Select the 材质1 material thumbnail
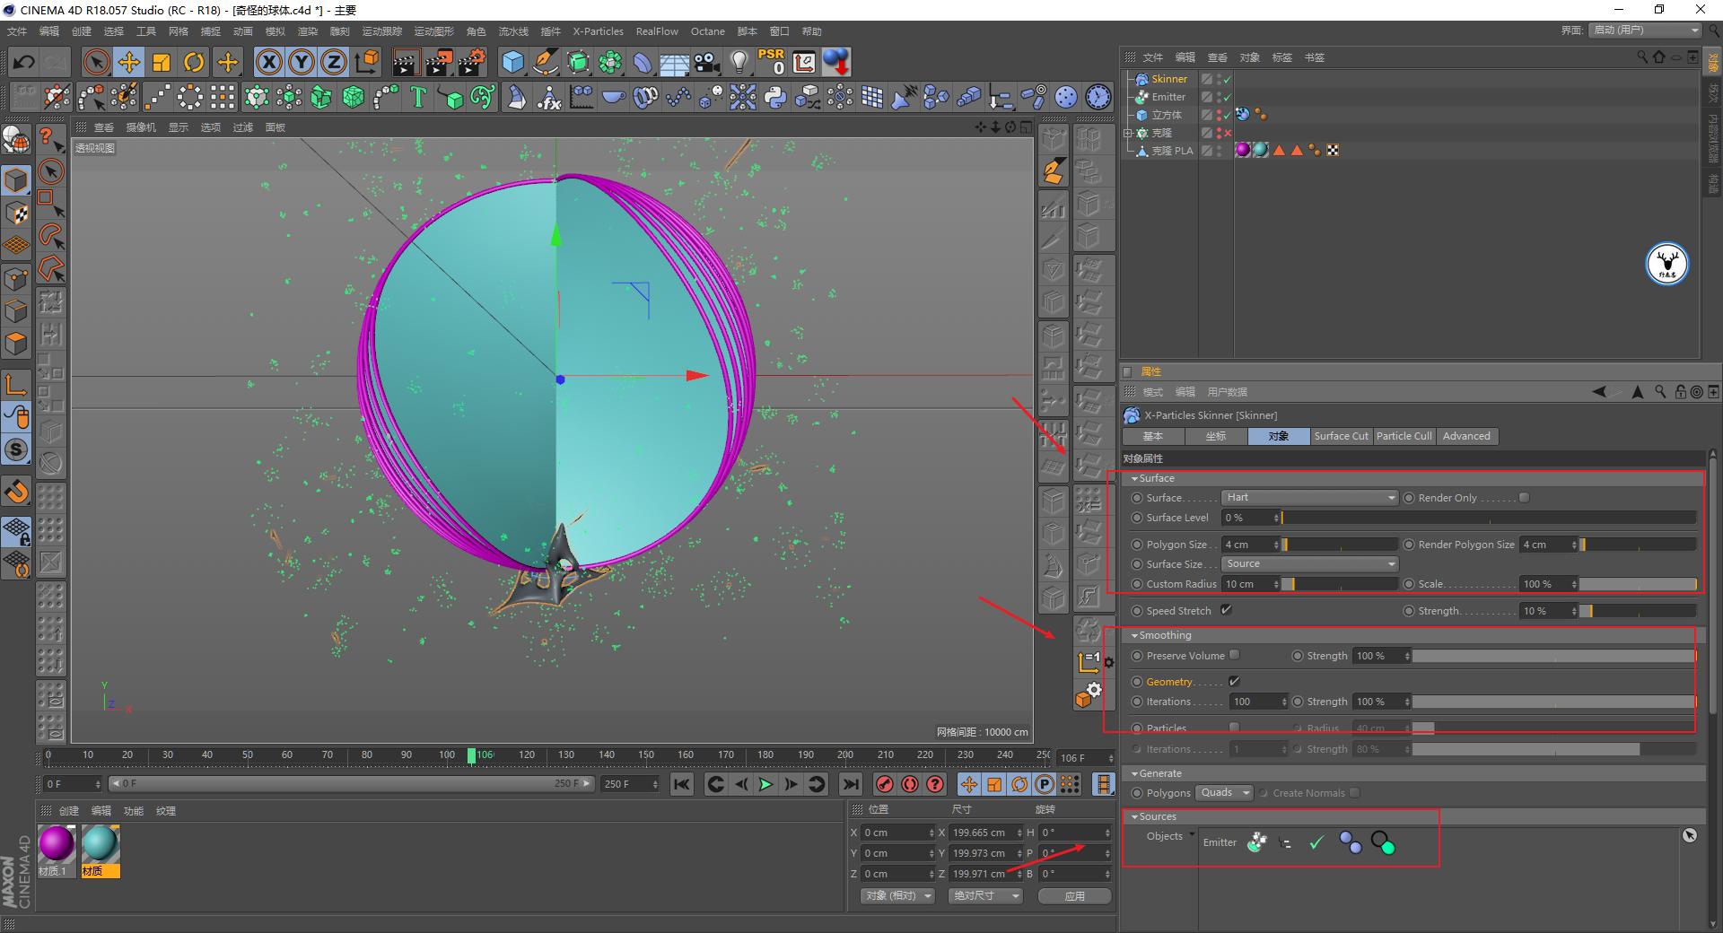Viewport: 1723px width, 933px height. click(x=56, y=841)
